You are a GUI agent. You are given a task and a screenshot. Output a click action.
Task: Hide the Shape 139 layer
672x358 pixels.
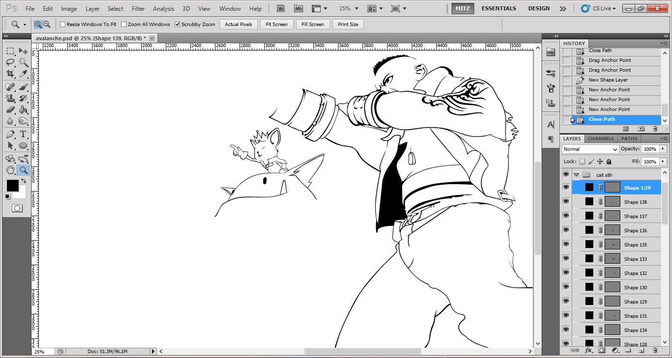[x=566, y=187]
